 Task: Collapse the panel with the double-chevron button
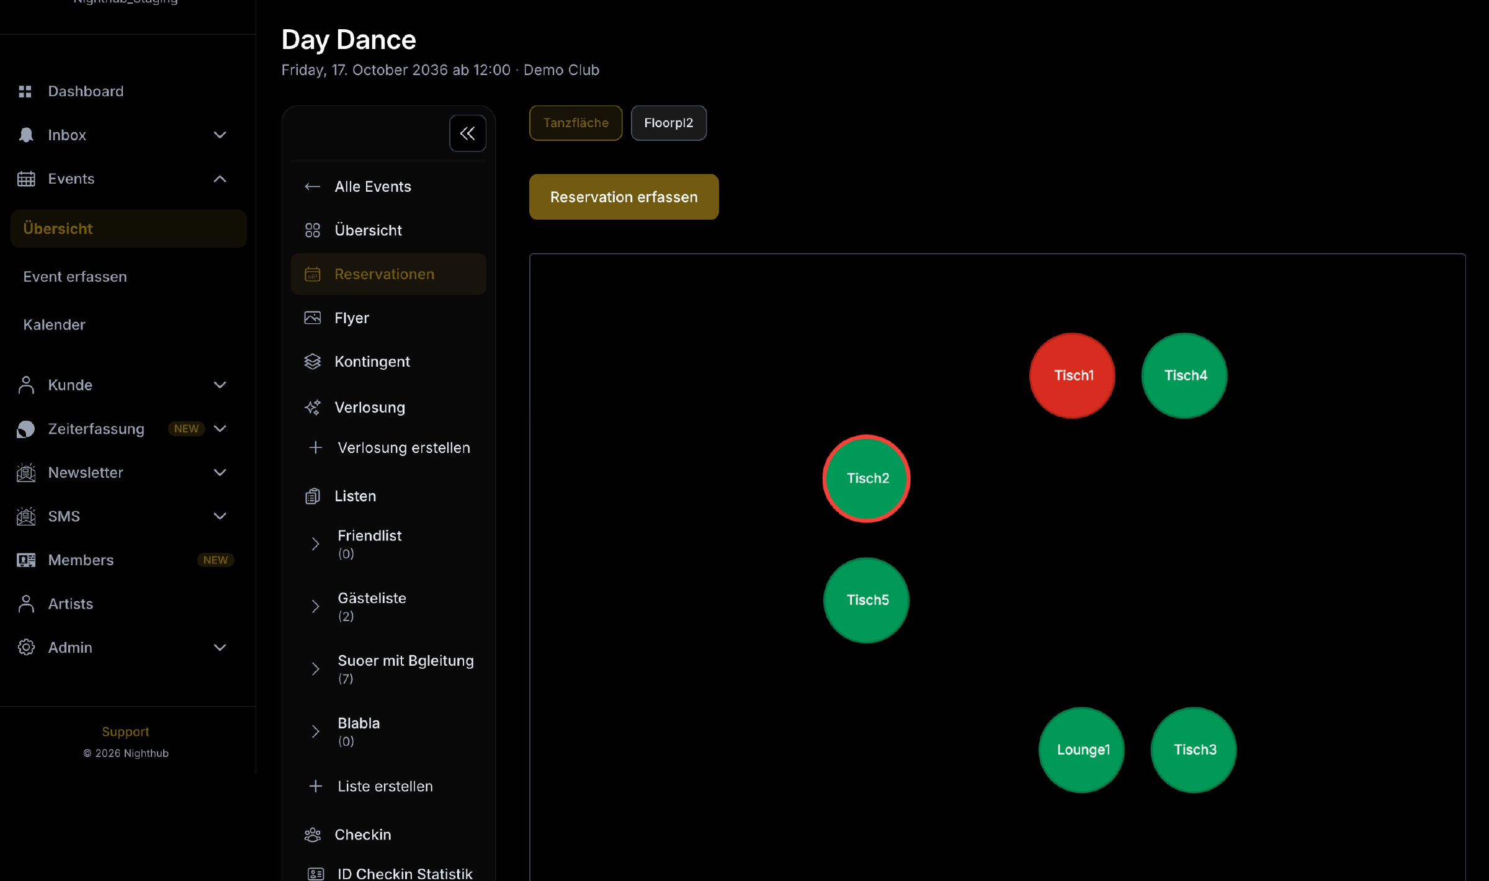tap(467, 133)
